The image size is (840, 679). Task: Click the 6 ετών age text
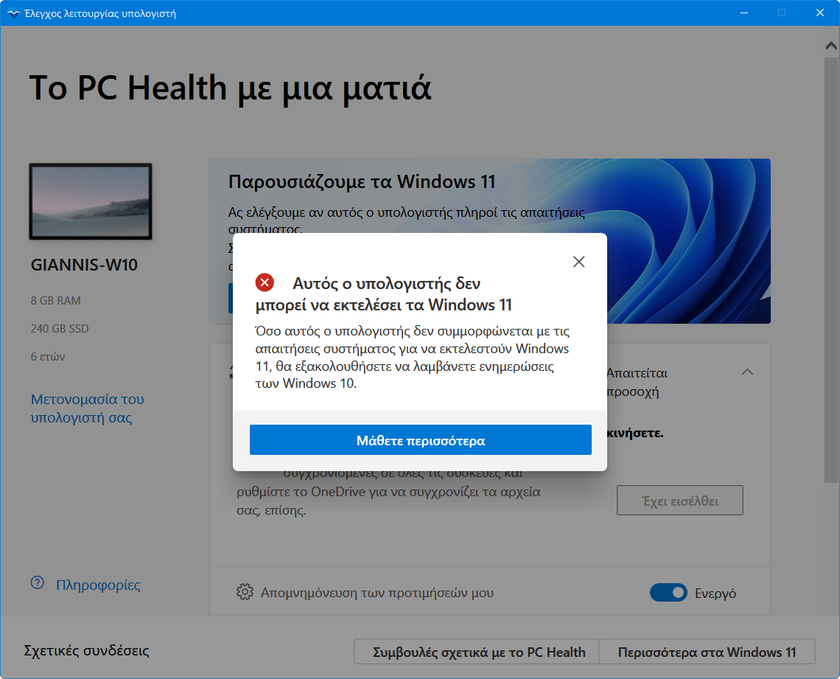(x=48, y=356)
